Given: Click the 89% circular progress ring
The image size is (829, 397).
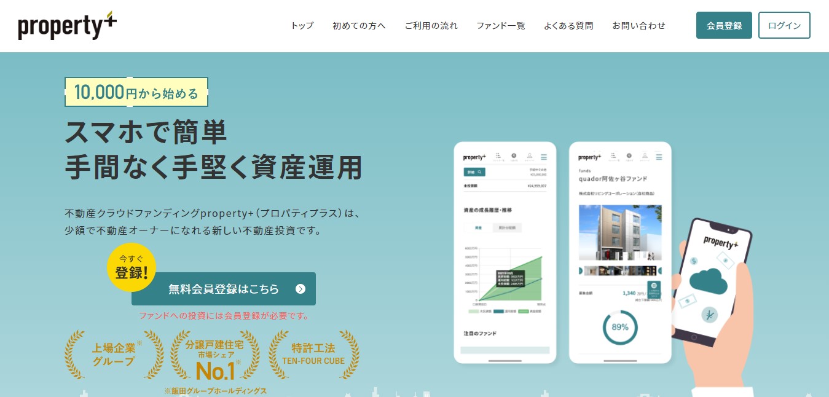Looking at the screenshot, I should [x=619, y=327].
